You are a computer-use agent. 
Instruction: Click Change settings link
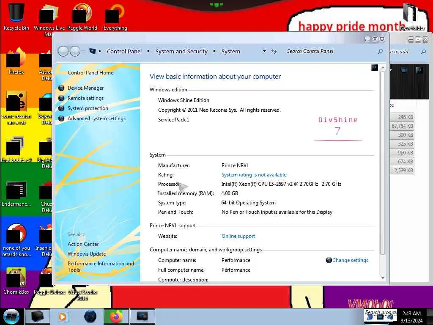click(350, 260)
